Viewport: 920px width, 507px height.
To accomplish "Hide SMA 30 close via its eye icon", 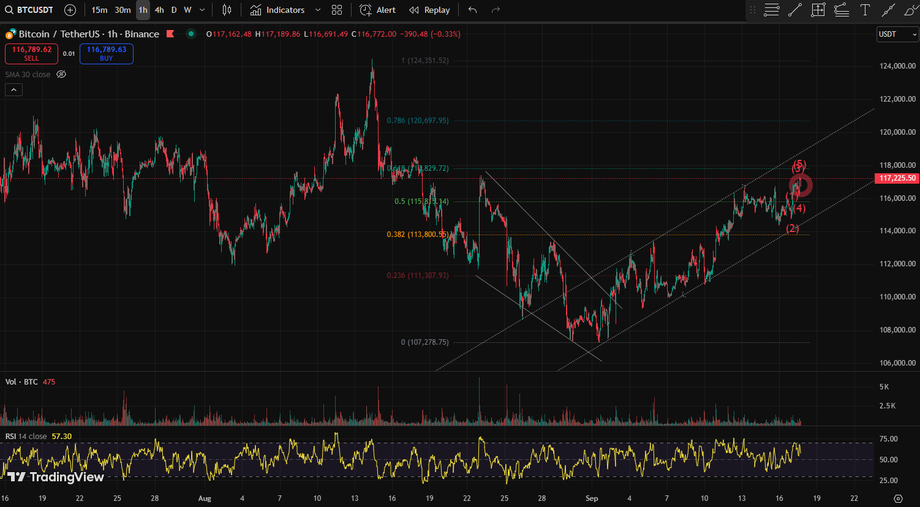I will [61, 74].
